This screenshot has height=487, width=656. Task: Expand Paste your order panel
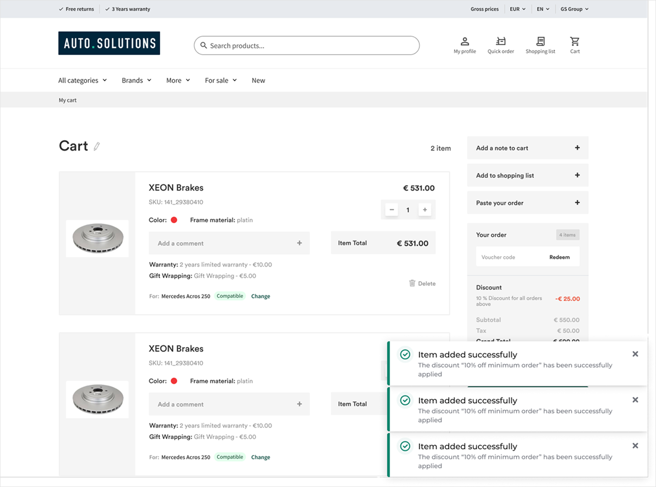[577, 203]
